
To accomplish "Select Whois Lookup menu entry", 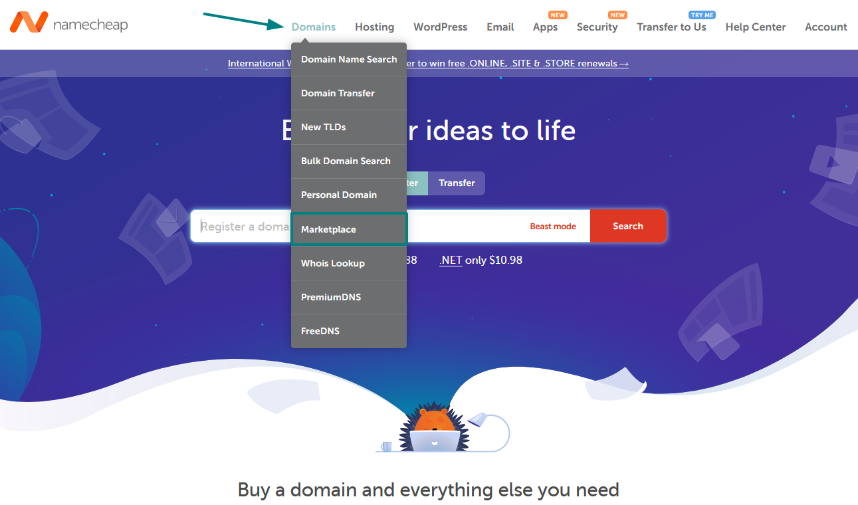I will [x=349, y=263].
